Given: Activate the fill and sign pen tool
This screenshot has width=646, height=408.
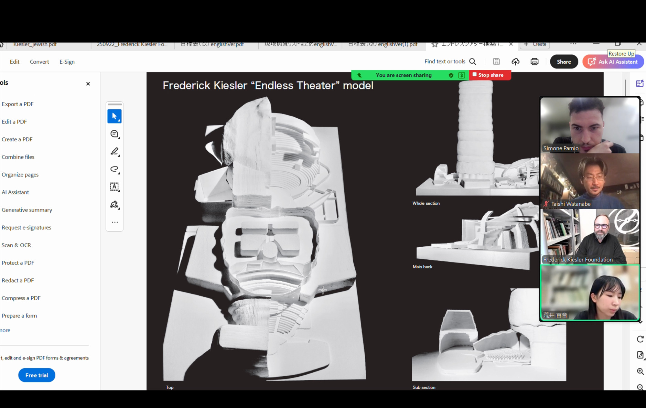Looking at the screenshot, I should click(114, 205).
